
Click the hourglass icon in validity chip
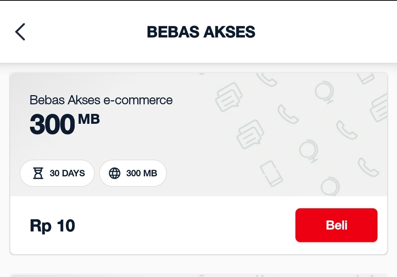[38, 173]
